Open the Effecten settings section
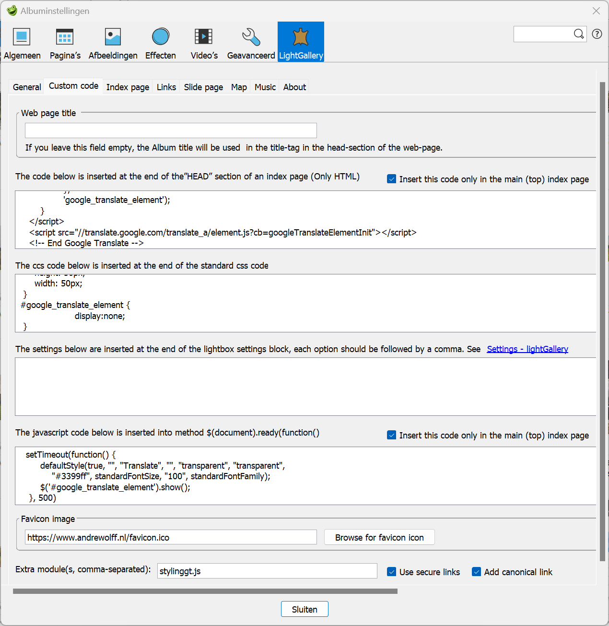This screenshot has height=626, width=609. [x=160, y=42]
